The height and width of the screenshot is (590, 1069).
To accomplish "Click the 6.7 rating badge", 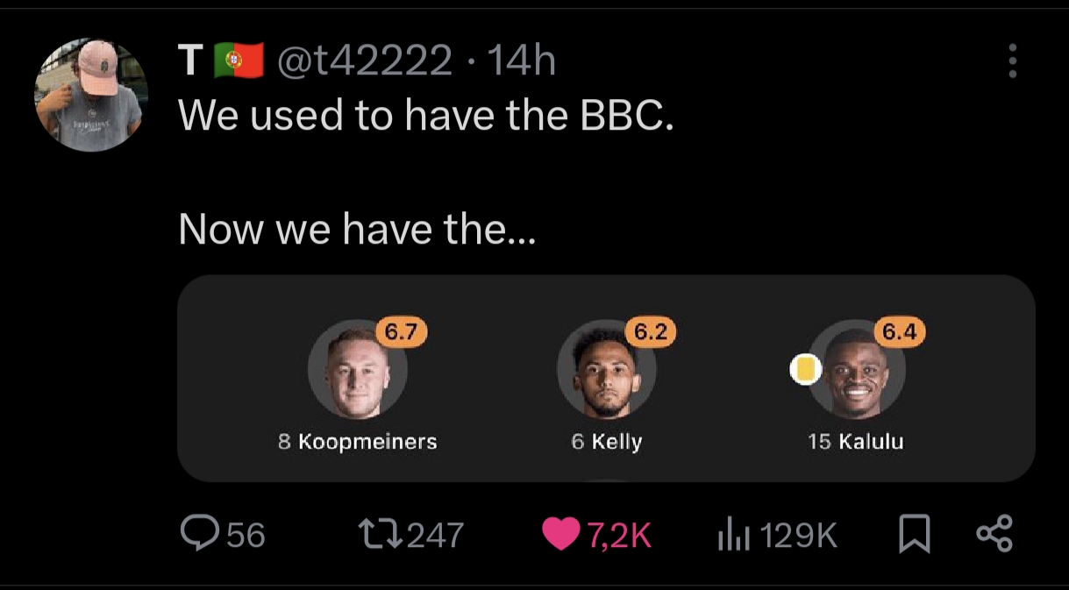I will pyautogui.click(x=401, y=332).
